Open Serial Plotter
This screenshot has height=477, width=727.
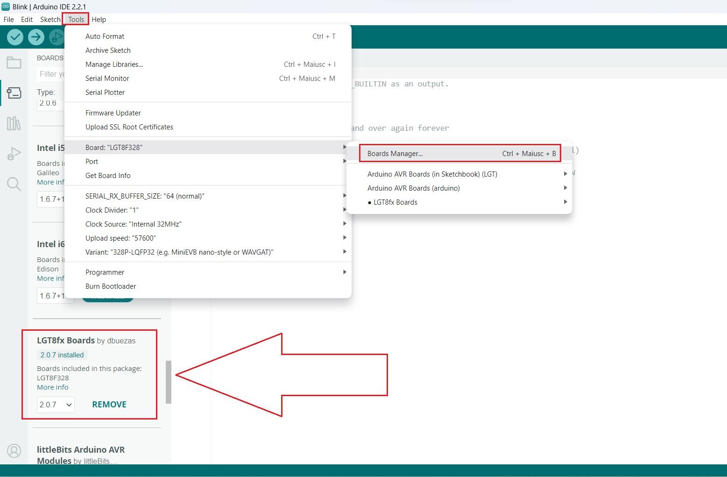pyautogui.click(x=208, y=92)
